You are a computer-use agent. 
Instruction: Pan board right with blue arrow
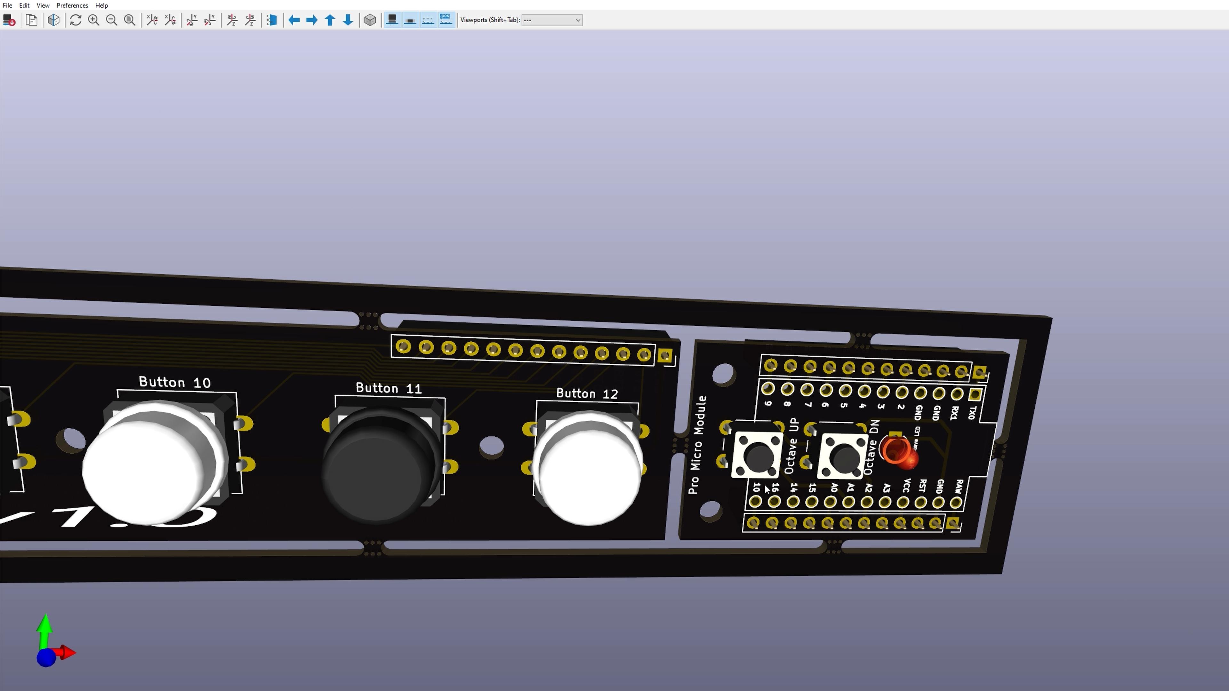click(312, 20)
